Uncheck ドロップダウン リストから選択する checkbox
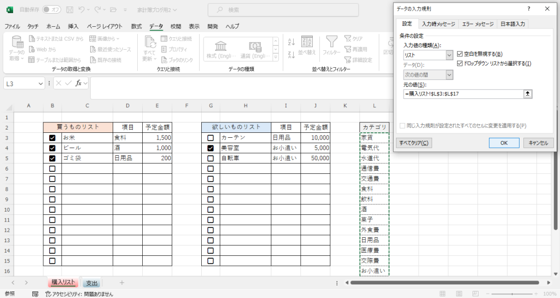The width and height of the screenshot is (560, 298). (459, 63)
